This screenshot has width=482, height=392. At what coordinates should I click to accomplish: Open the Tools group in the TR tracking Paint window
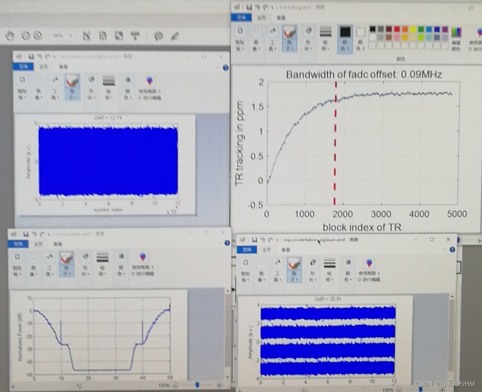click(272, 38)
